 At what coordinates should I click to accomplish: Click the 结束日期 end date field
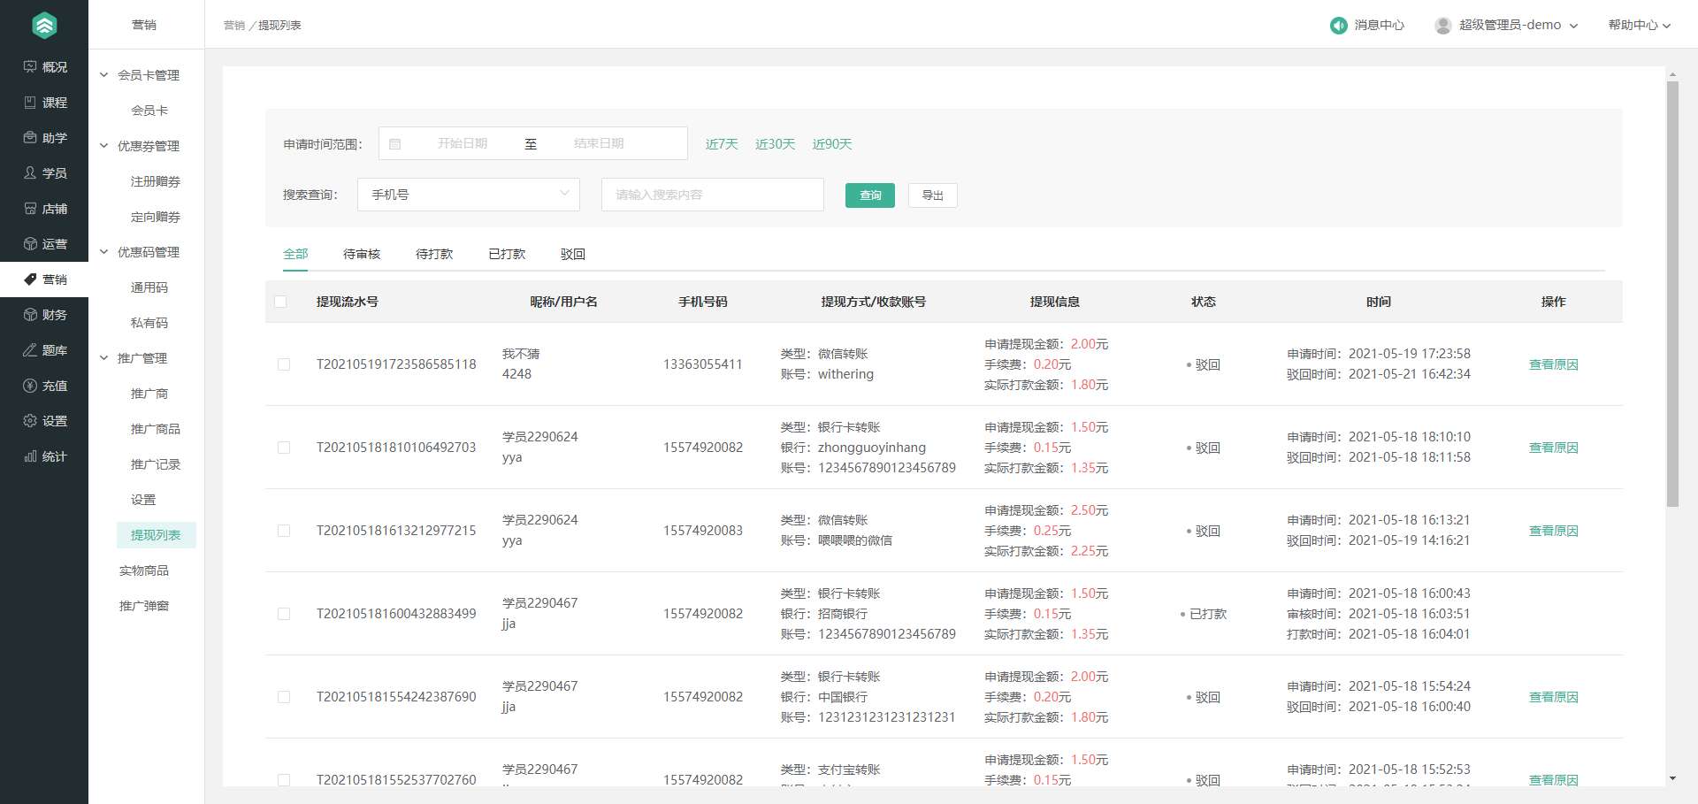pos(599,143)
